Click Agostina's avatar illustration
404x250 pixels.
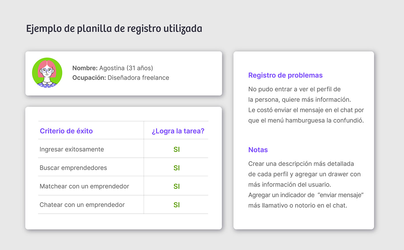tap(47, 73)
